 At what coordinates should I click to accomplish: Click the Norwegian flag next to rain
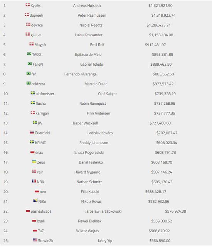(x=34, y=171)
